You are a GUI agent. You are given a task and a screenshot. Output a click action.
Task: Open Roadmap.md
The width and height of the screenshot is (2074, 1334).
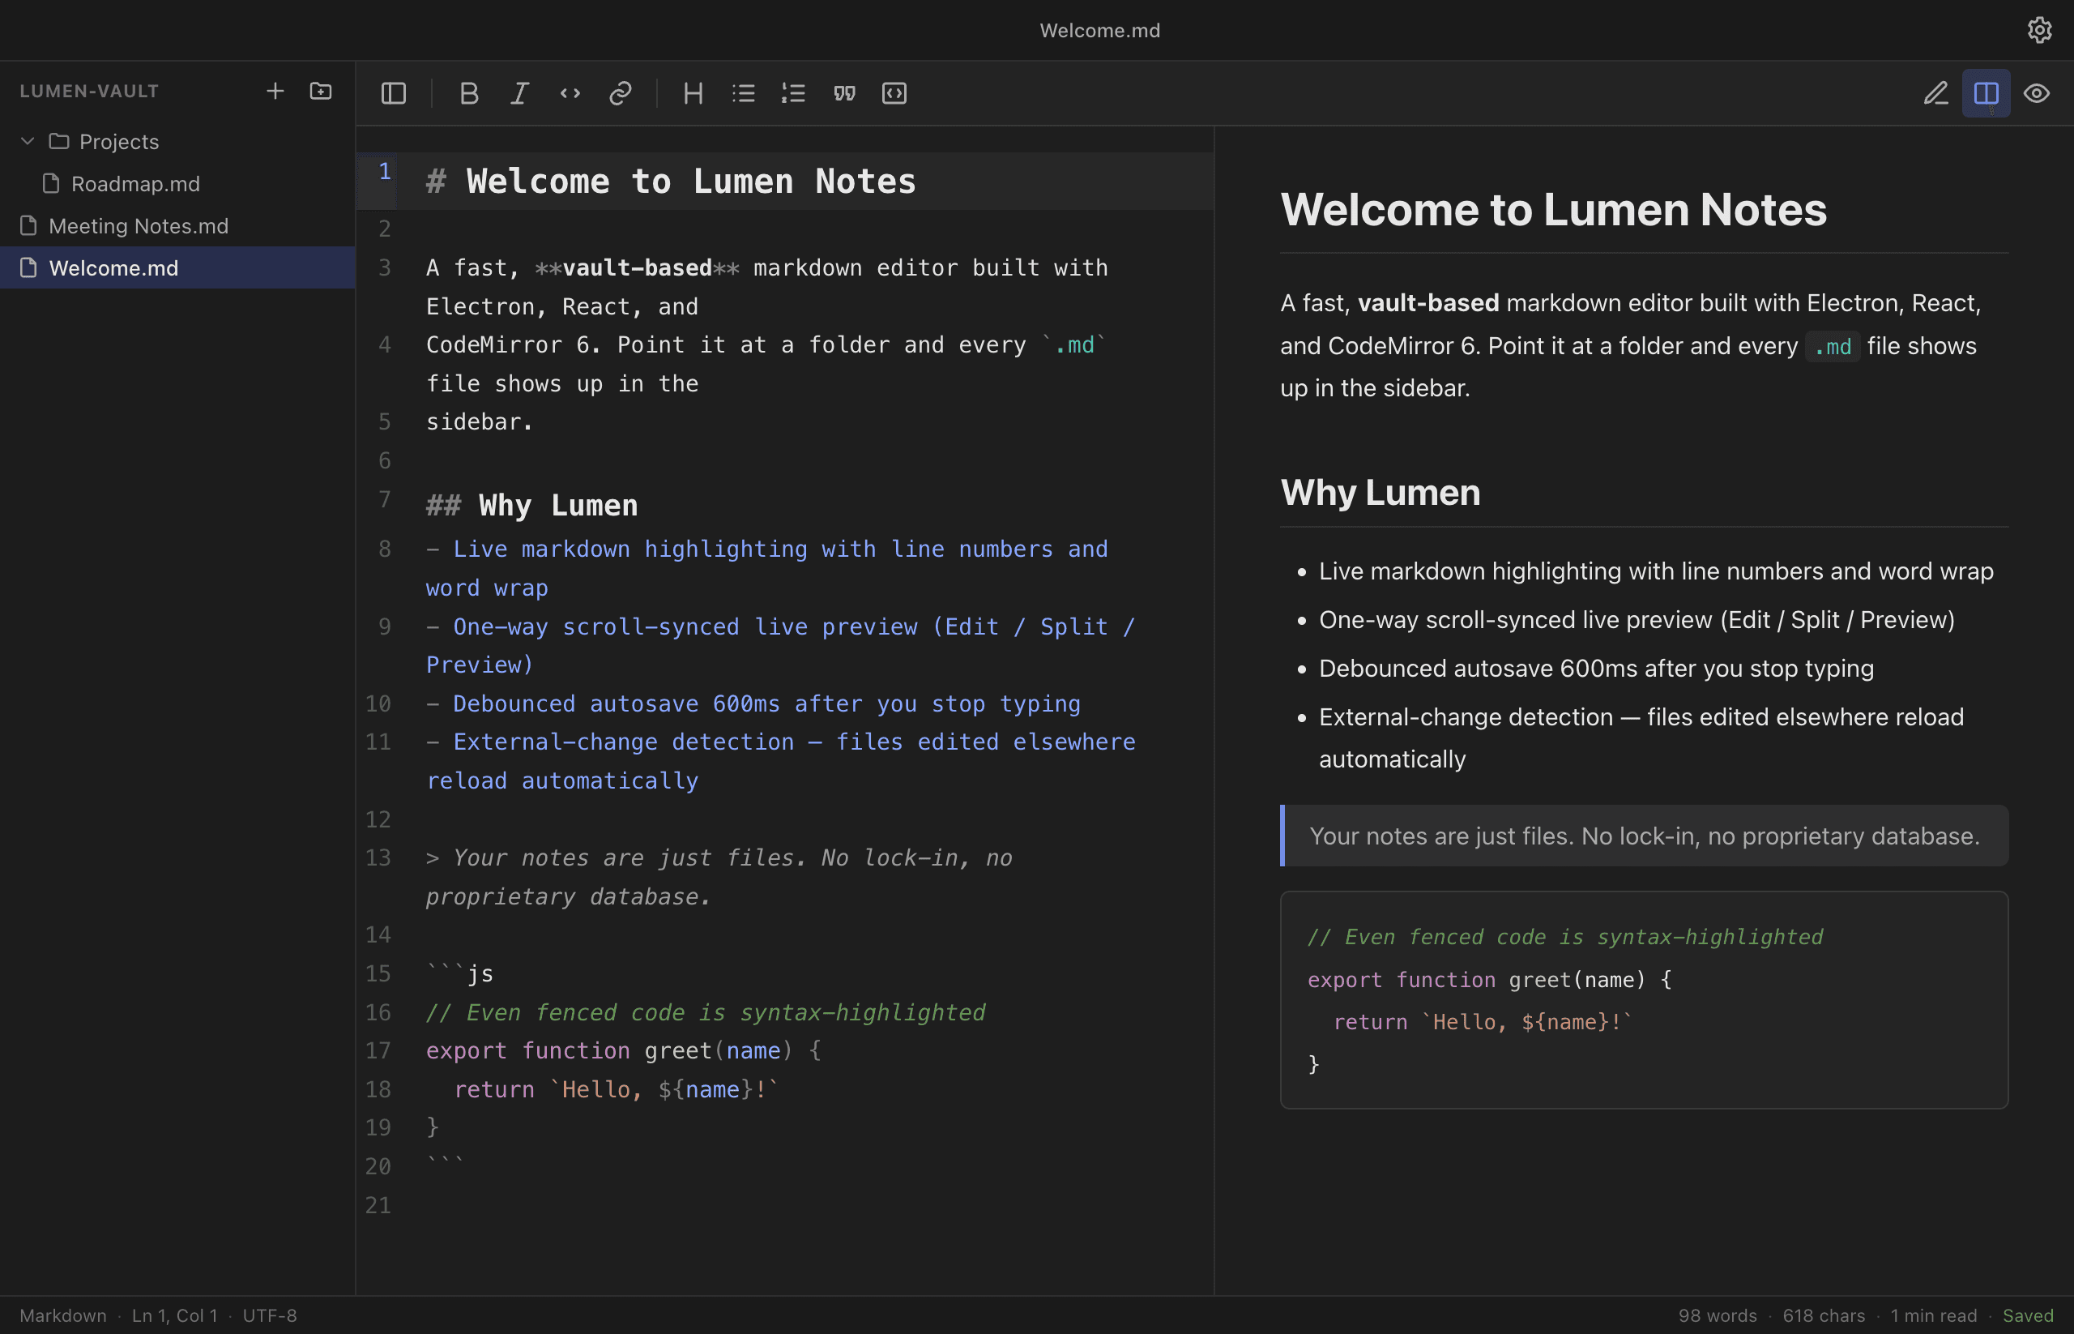tap(177, 184)
